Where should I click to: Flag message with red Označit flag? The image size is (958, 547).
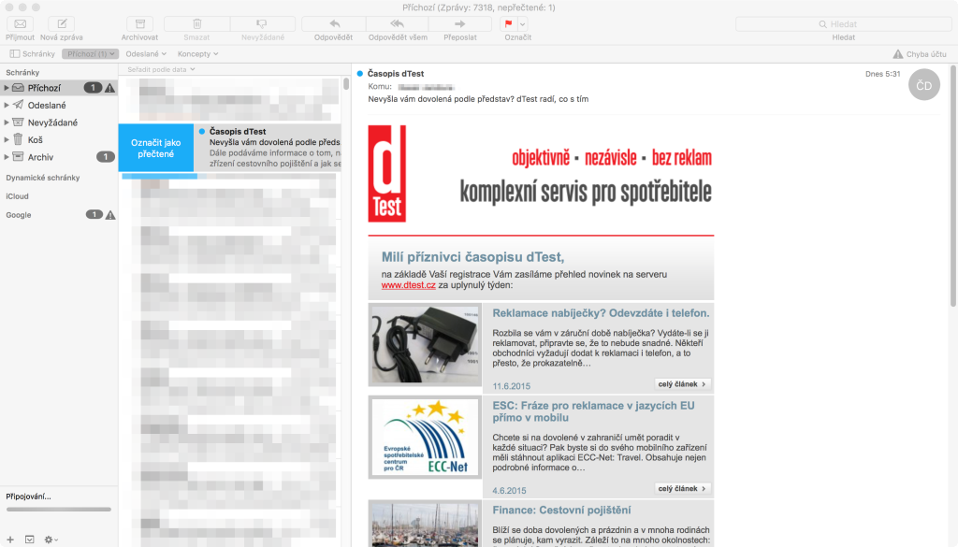point(508,23)
